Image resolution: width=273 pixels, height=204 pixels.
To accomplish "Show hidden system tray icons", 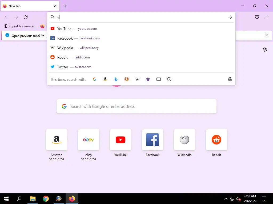I will pos(226,199).
